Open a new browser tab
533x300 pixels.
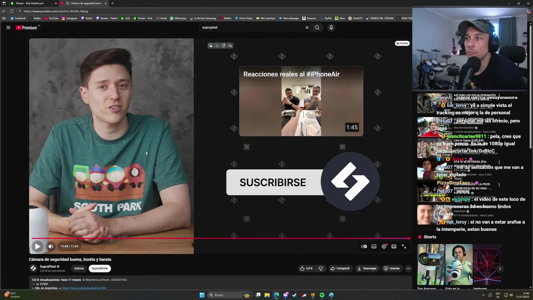coord(112,3)
